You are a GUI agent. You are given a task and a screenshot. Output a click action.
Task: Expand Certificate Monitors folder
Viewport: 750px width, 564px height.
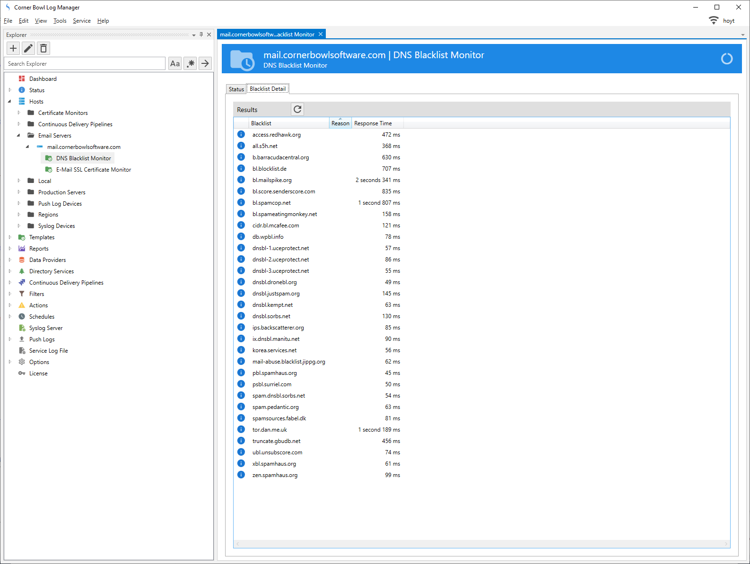(19, 113)
